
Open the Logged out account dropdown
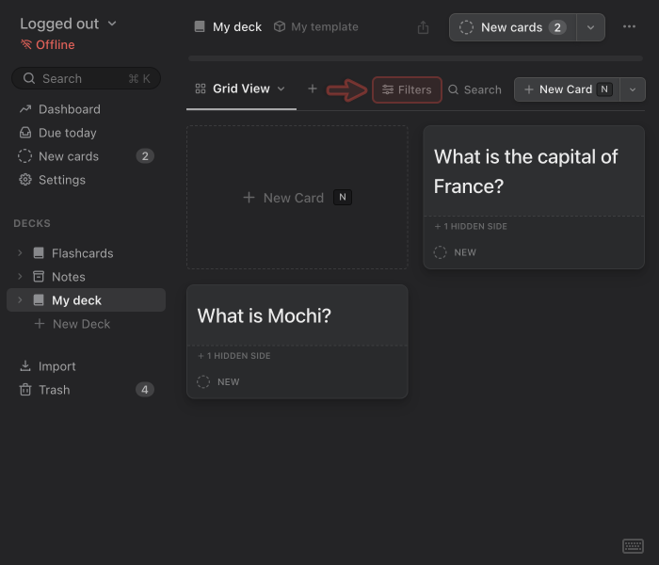click(x=68, y=24)
